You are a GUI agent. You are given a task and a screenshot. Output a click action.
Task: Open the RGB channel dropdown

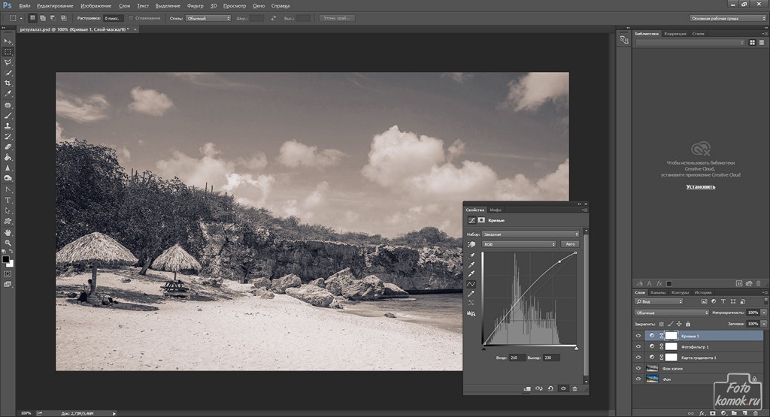pyautogui.click(x=519, y=244)
